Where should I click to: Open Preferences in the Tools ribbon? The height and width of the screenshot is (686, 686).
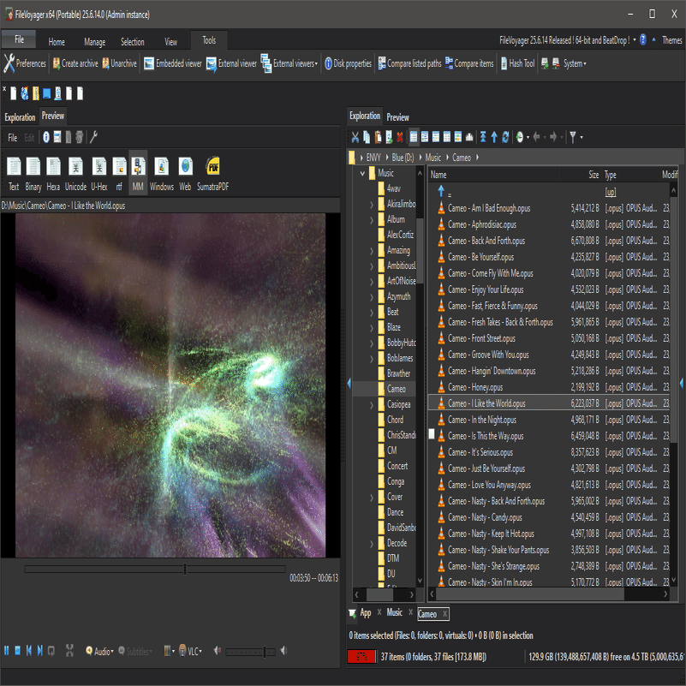coord(25,63)
